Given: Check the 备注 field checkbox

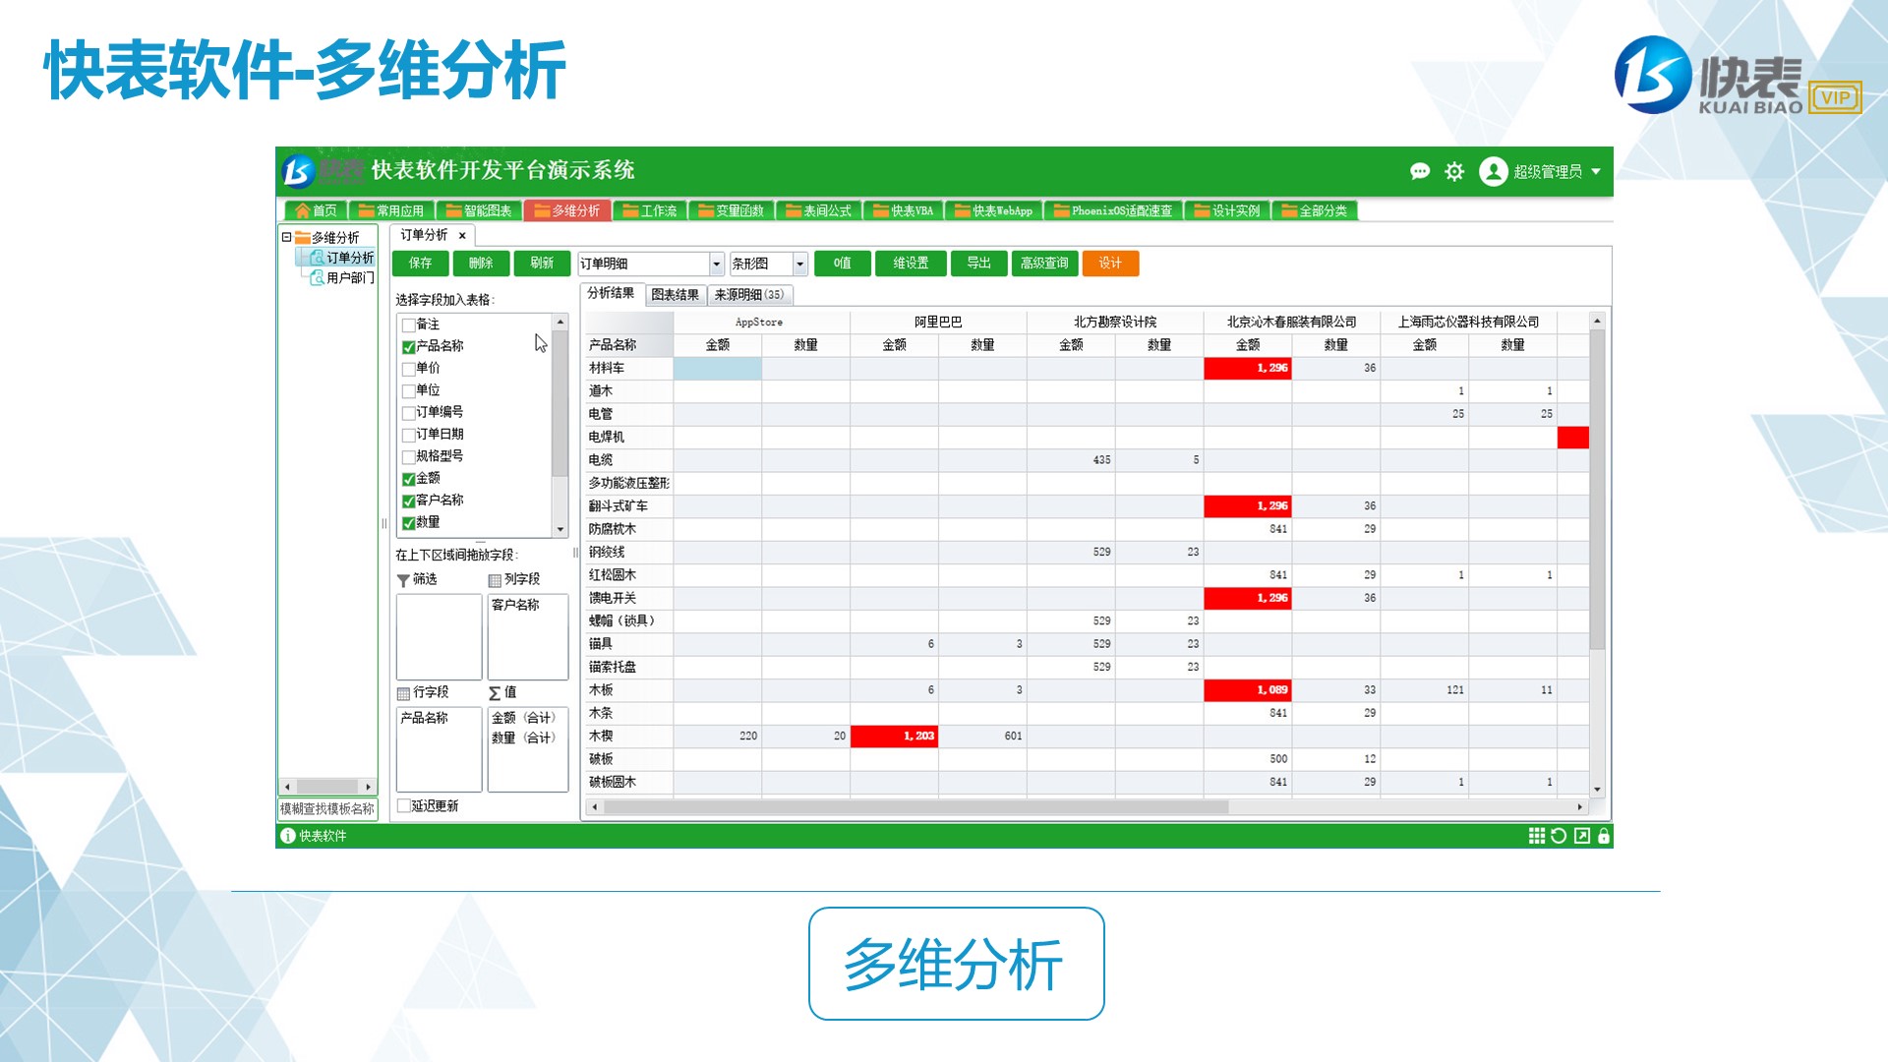Looking at the screenshot, I should pyautogui.click(x=408, y=324).
